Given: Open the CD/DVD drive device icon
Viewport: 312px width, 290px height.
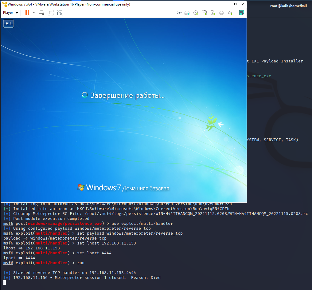Looking at the screenshot, I should pos(196,13).
